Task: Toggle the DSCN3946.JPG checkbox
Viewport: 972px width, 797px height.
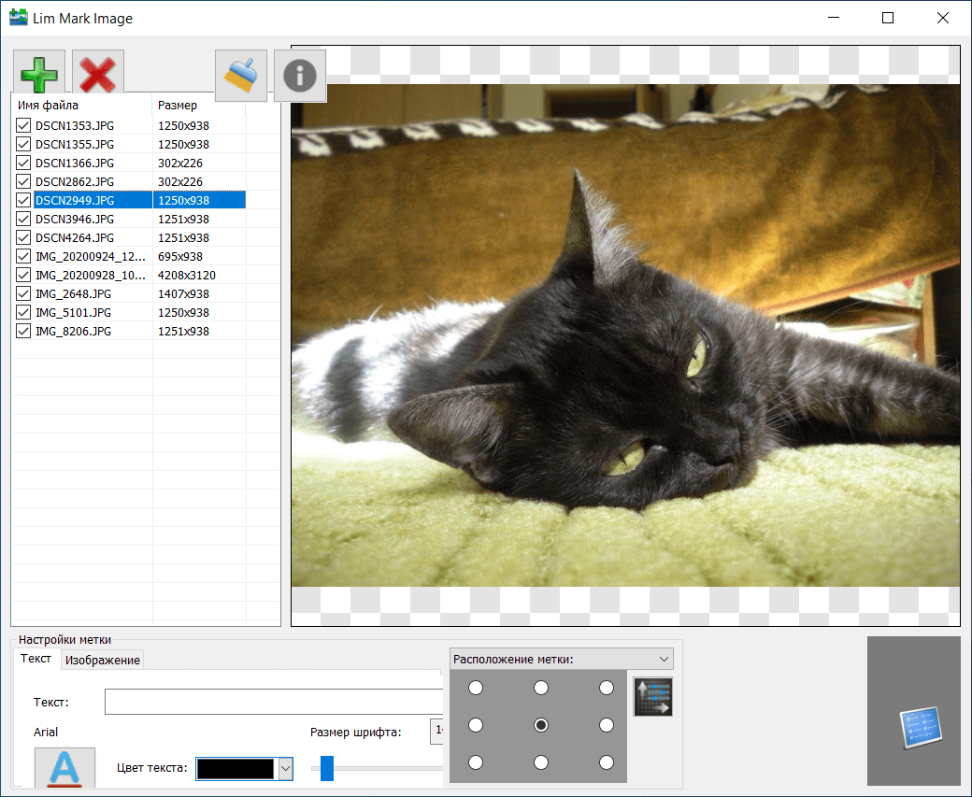Action: tap(23, 219)
